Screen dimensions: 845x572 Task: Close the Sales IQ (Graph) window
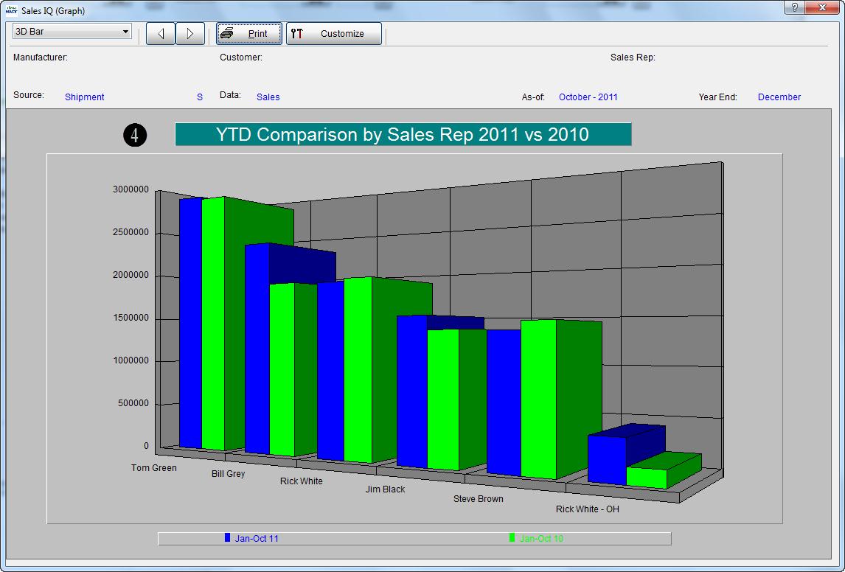[x=823, y=7]
